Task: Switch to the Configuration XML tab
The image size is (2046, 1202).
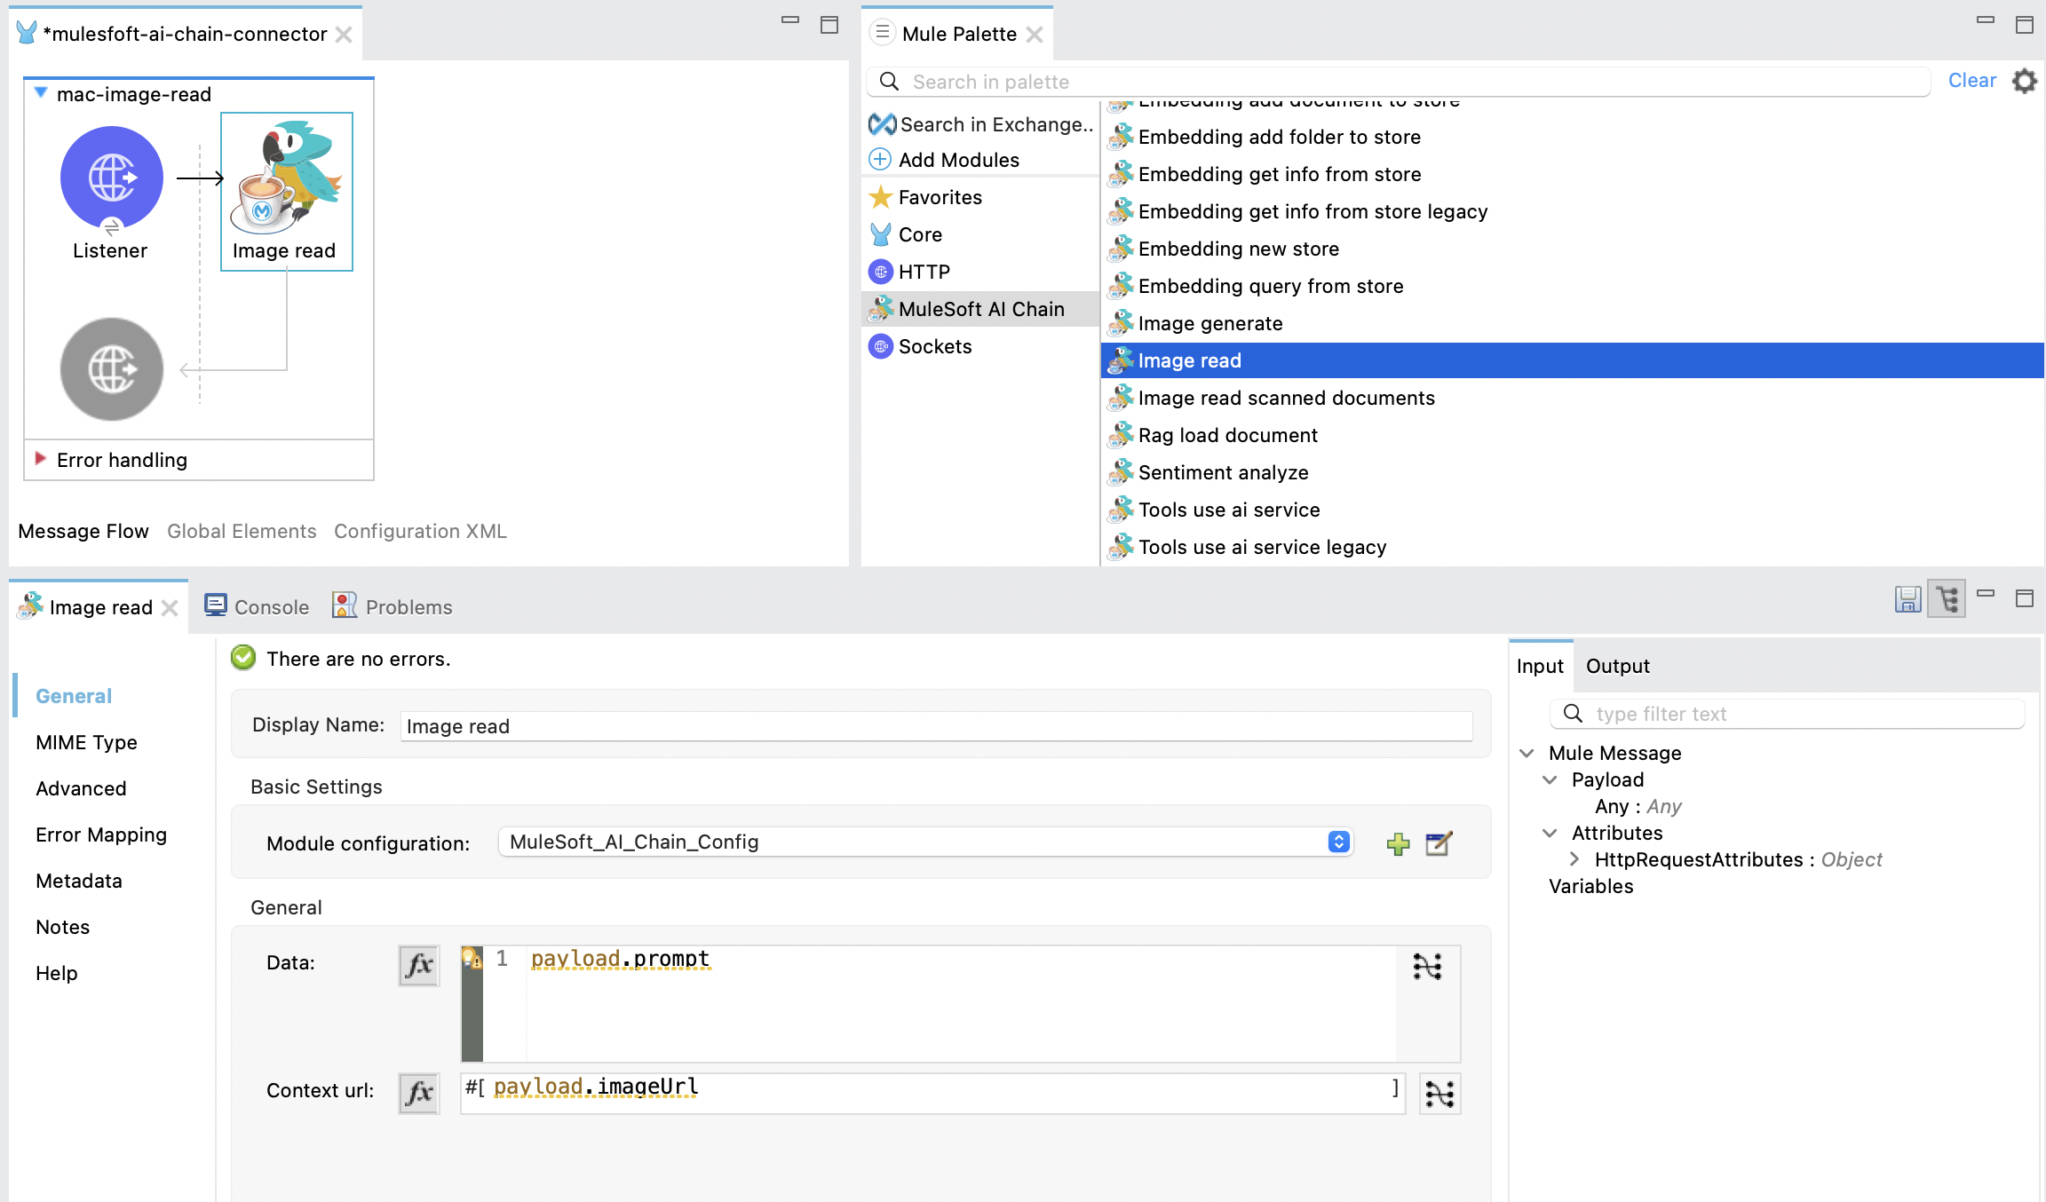Action: coord(419,531)
